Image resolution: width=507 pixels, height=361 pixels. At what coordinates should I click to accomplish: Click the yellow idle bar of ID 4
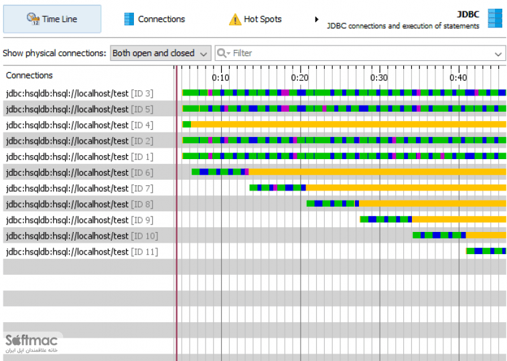[x=348, y=124]
